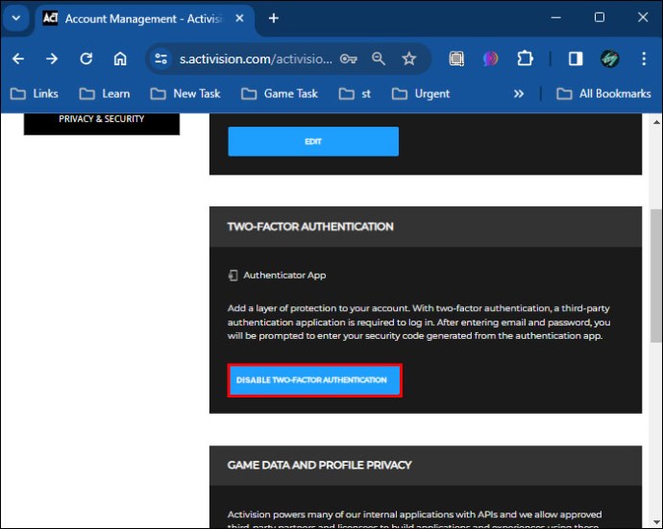Image resolution: width=663 pixels, height=529 pixels.
Task: Open the tab search dropdown arrow
Action: click(x=16, y=18)
